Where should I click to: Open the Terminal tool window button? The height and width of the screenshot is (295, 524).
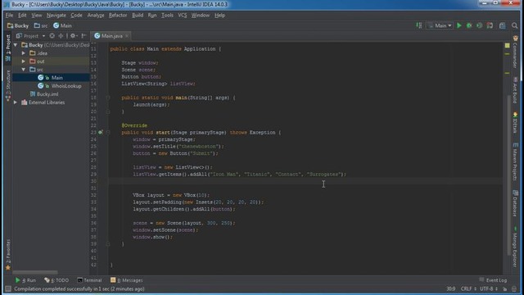89,280
